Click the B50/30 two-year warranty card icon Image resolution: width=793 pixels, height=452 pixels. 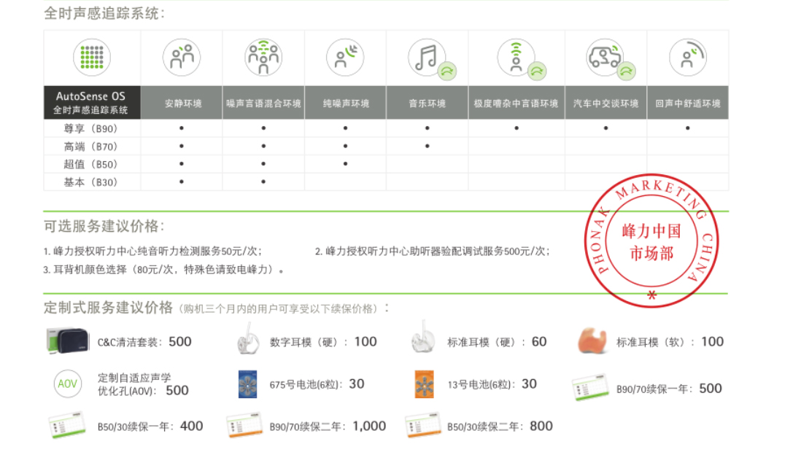[423, 425]
